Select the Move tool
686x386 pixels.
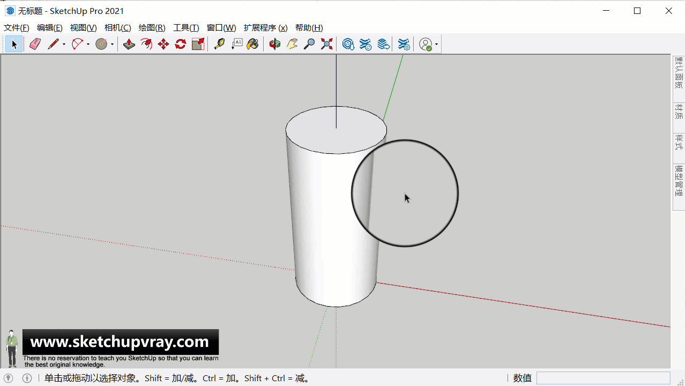click(x=163, y=44)
